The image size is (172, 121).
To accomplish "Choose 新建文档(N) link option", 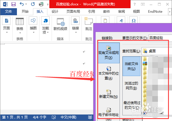I will (x=109, y=94).
